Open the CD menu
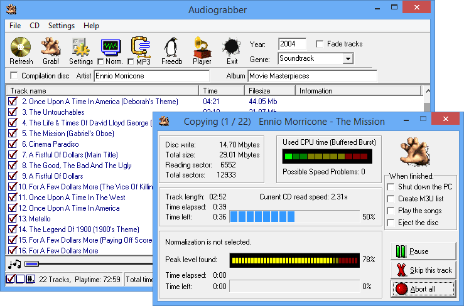This screenshot has height=306, width=464. (35, 26)
